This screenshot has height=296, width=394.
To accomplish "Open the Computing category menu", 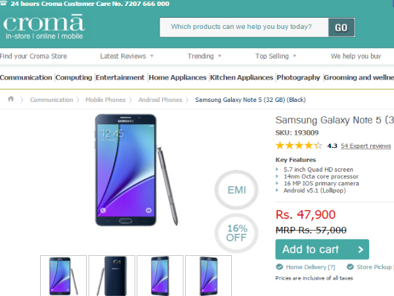I will click(74, 78).
